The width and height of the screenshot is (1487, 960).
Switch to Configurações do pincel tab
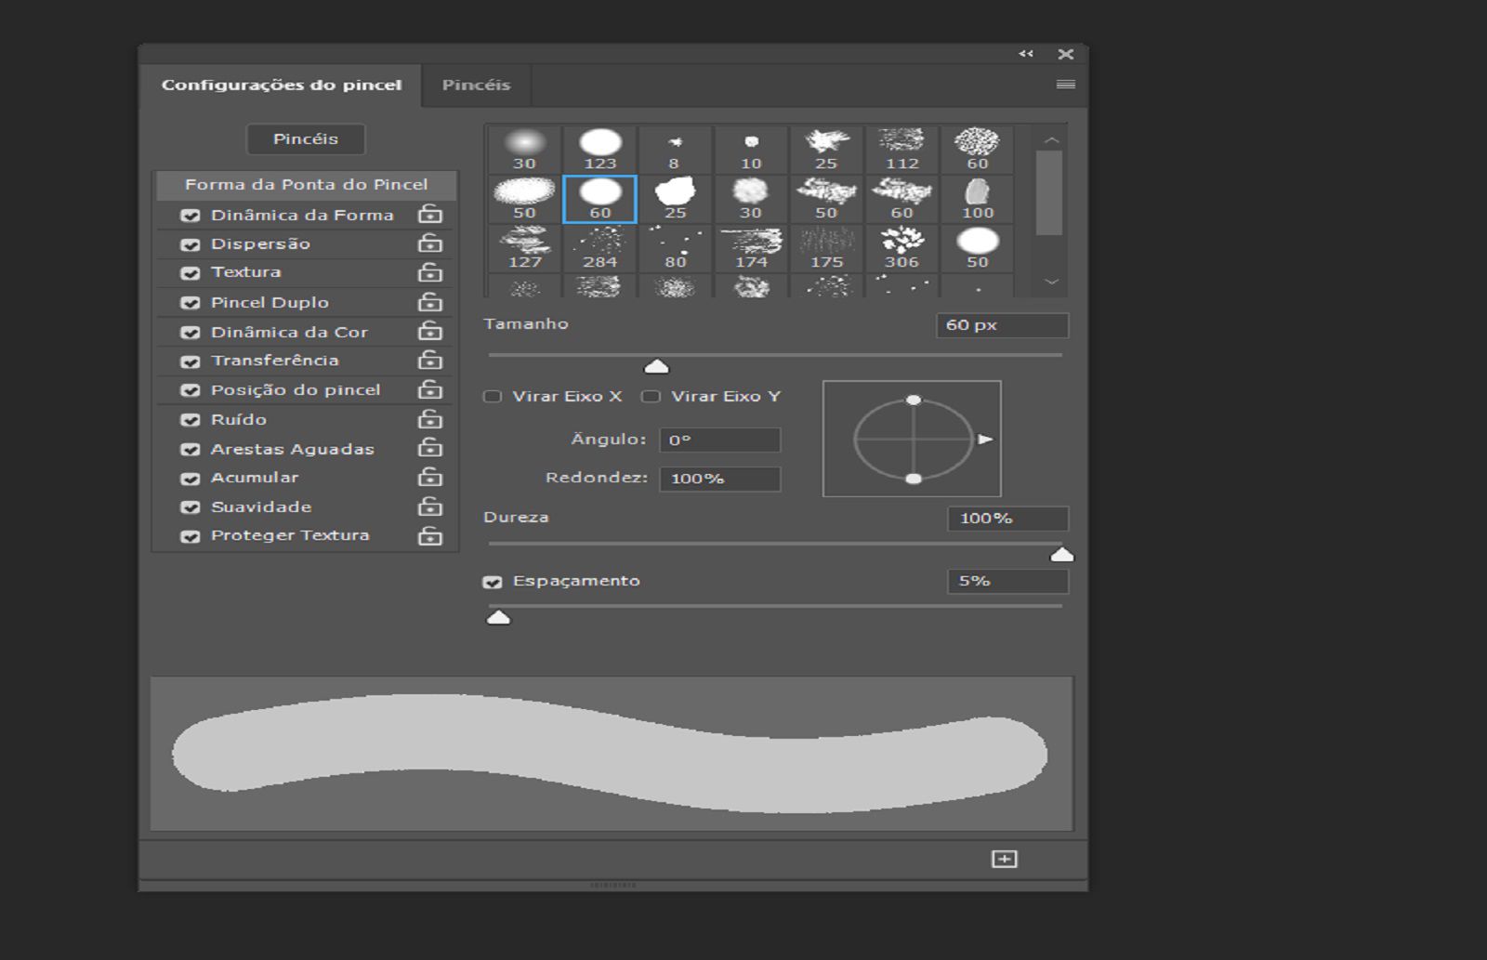(x=282, y=85)
